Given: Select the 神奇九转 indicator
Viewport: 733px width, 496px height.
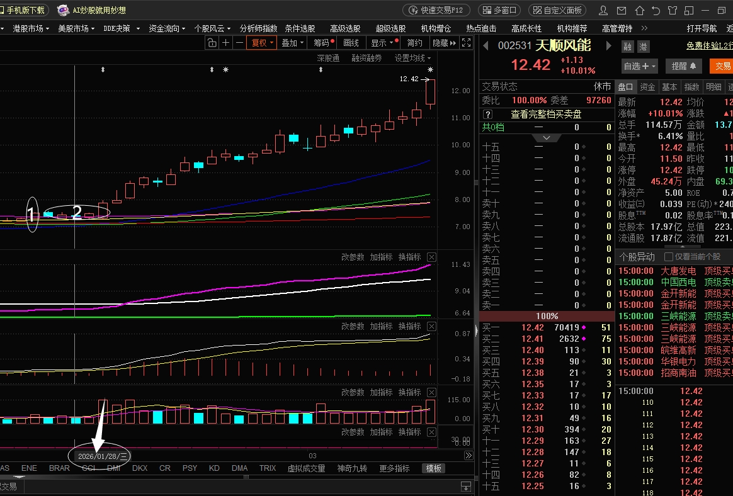Looking at the screenshot, I should pyautogui.click(x=353, y=468).
